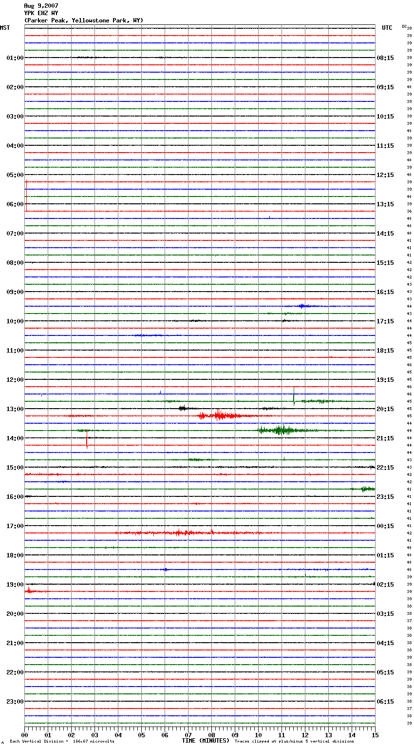Click the 15:15 UTC time label

click(385, 263)
